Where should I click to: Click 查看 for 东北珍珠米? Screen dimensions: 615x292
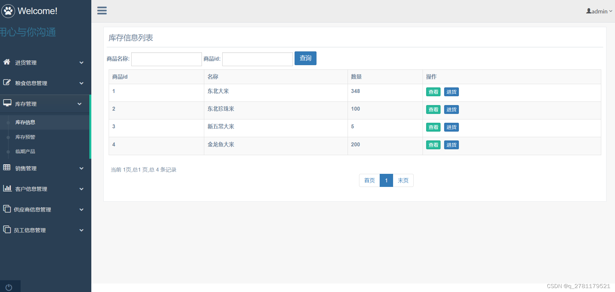click(x=433, y=110)
